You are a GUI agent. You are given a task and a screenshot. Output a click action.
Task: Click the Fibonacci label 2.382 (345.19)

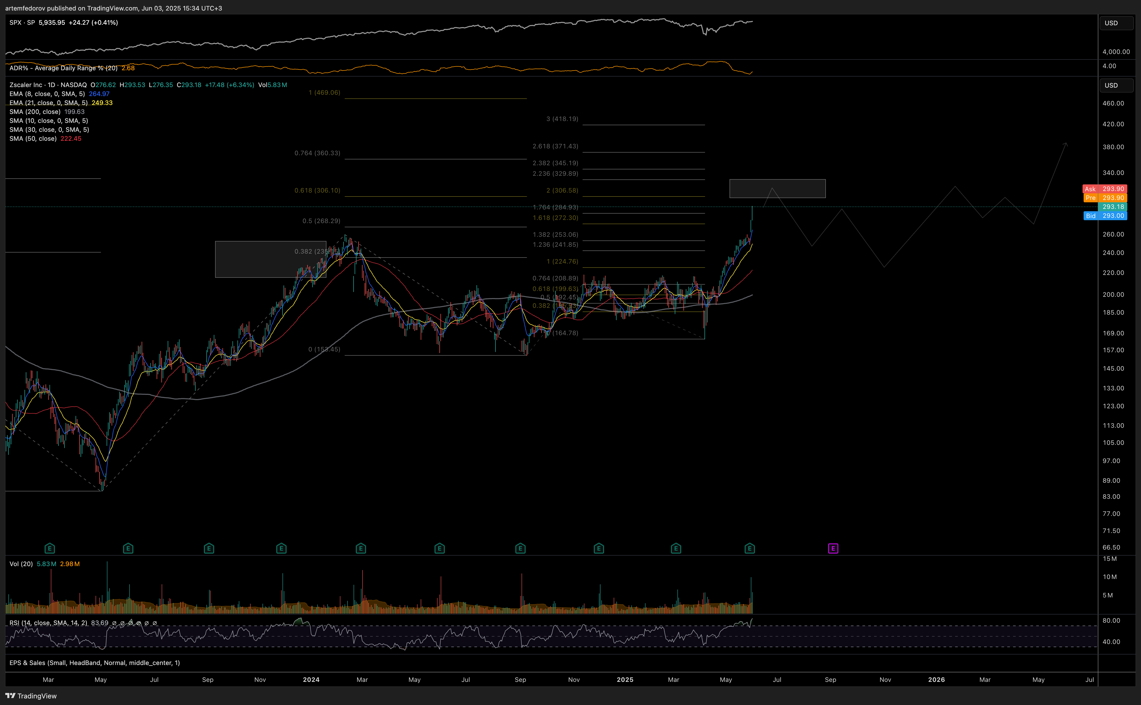click(x=555, y=163)
